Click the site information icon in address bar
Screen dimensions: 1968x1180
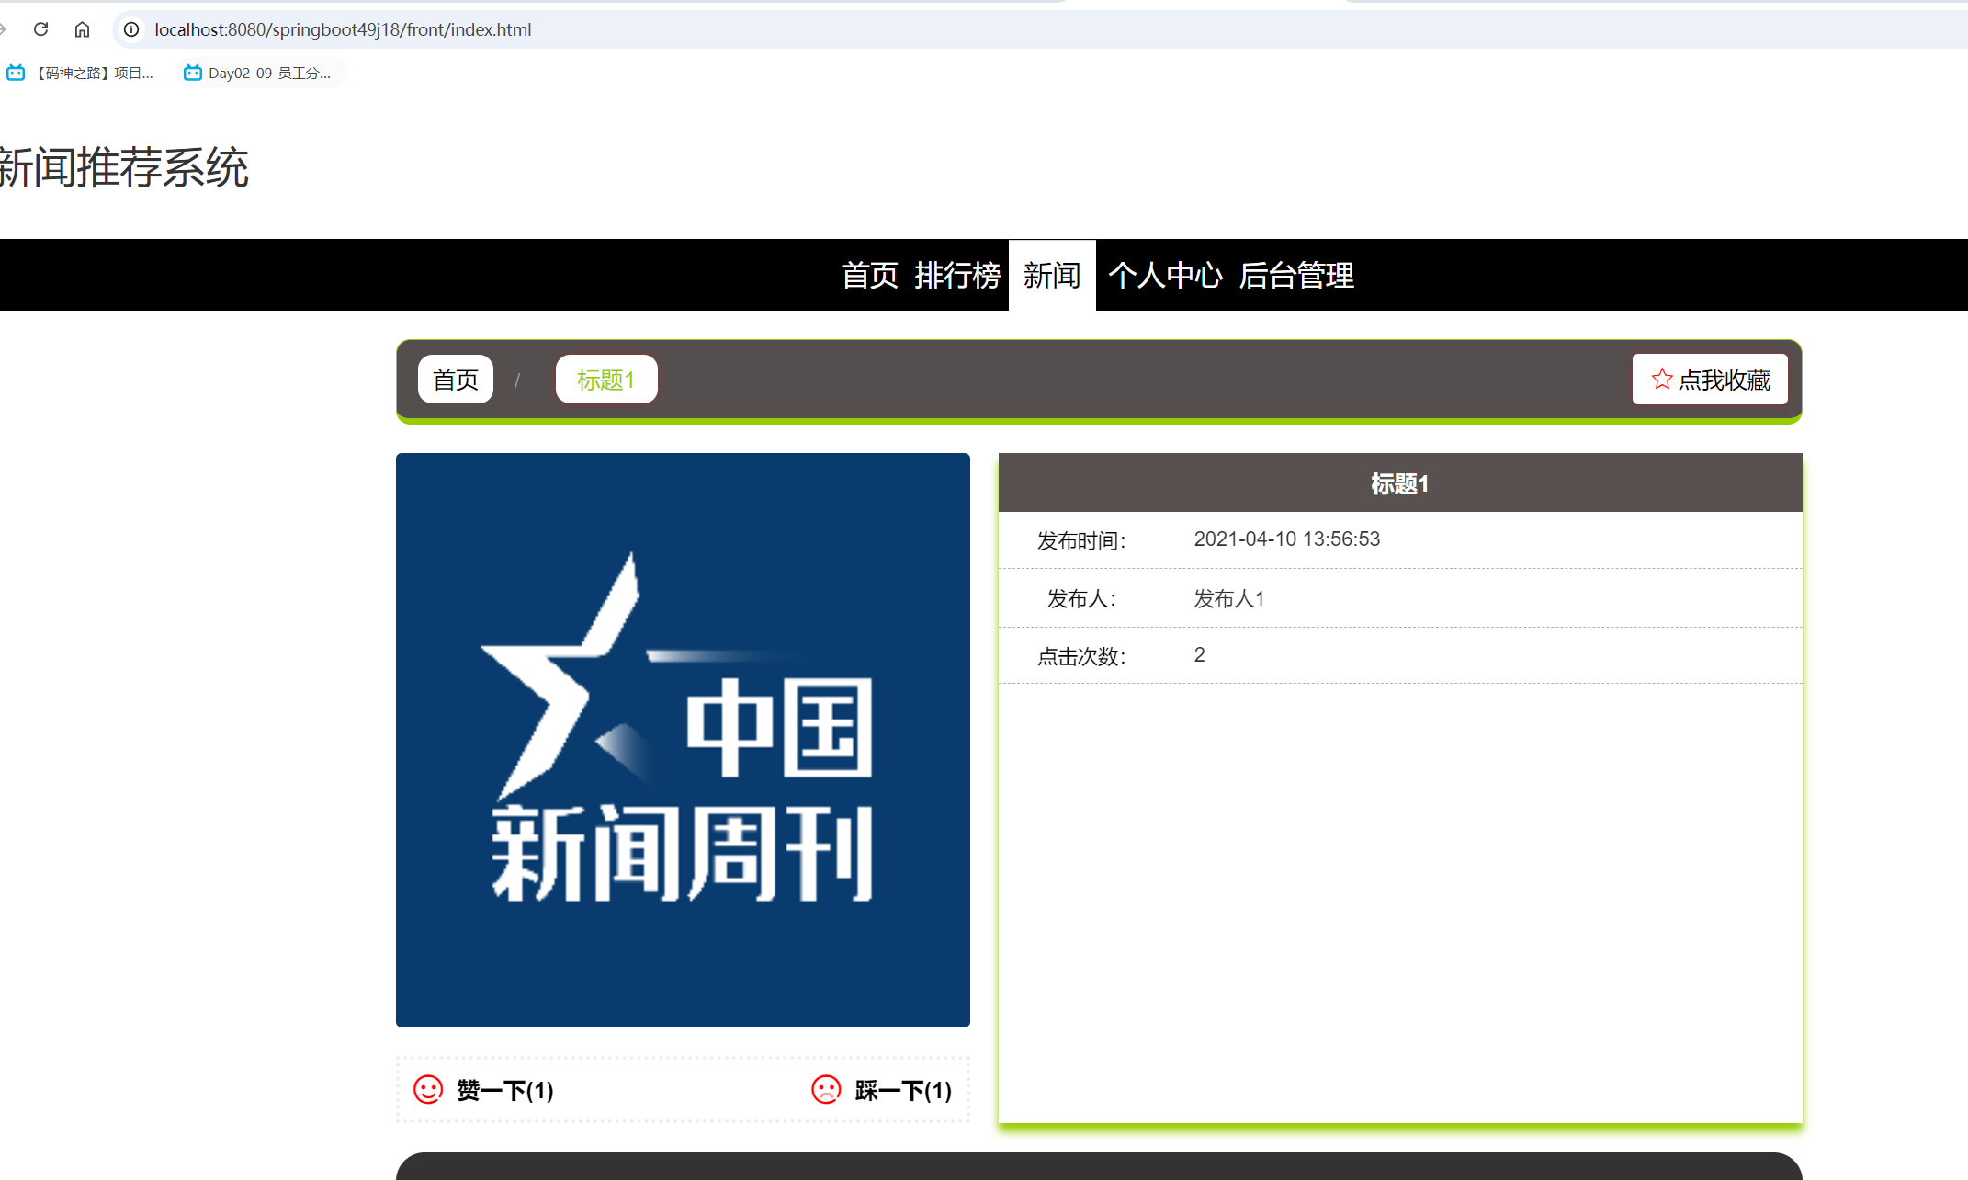(130, 28)
